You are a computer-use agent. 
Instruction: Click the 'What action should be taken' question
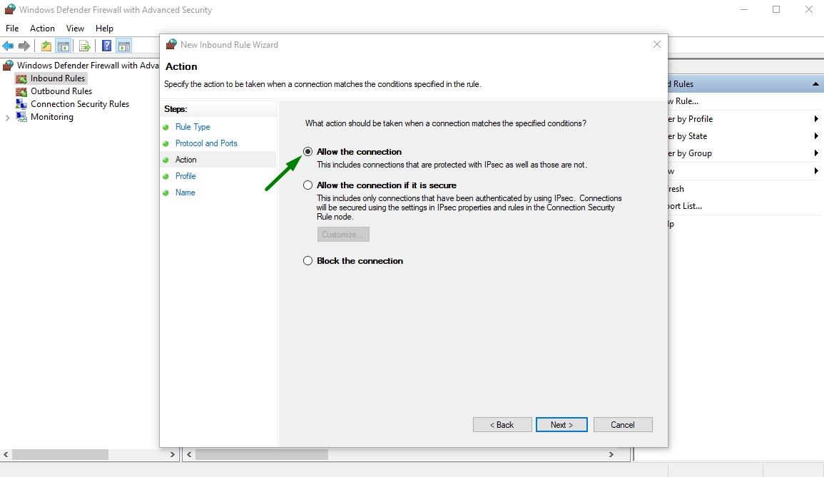coord(446,123)
